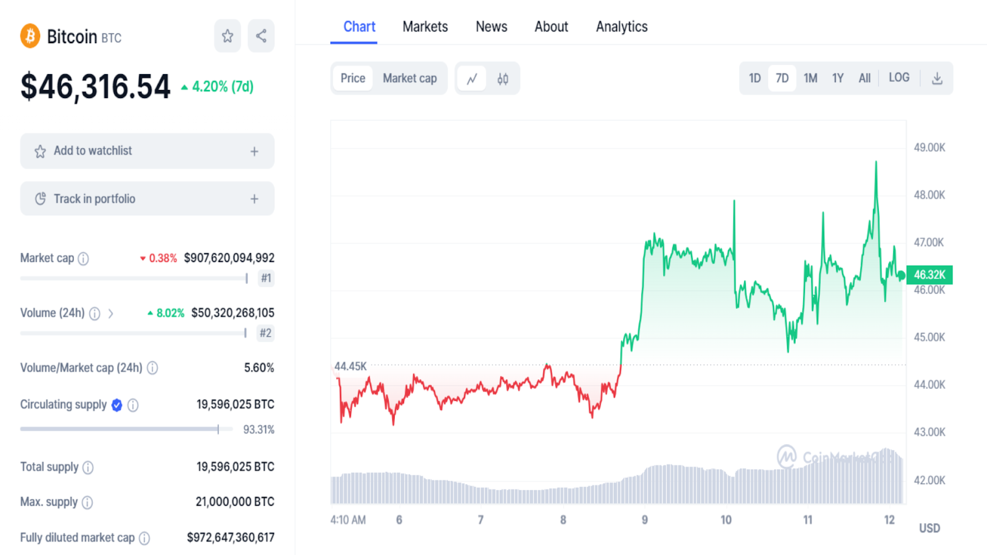
Task: Click the market cap rank bar
Action: 134,278
